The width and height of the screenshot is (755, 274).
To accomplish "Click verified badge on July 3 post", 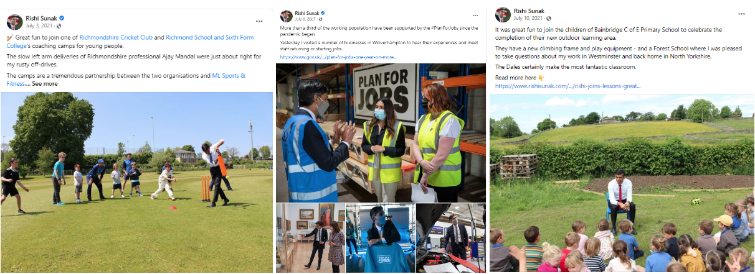I will click(x=60, y=19).
